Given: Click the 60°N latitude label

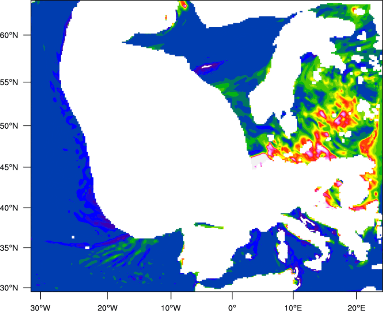Looking at the screenshot, I should click(x=9, y=35).
